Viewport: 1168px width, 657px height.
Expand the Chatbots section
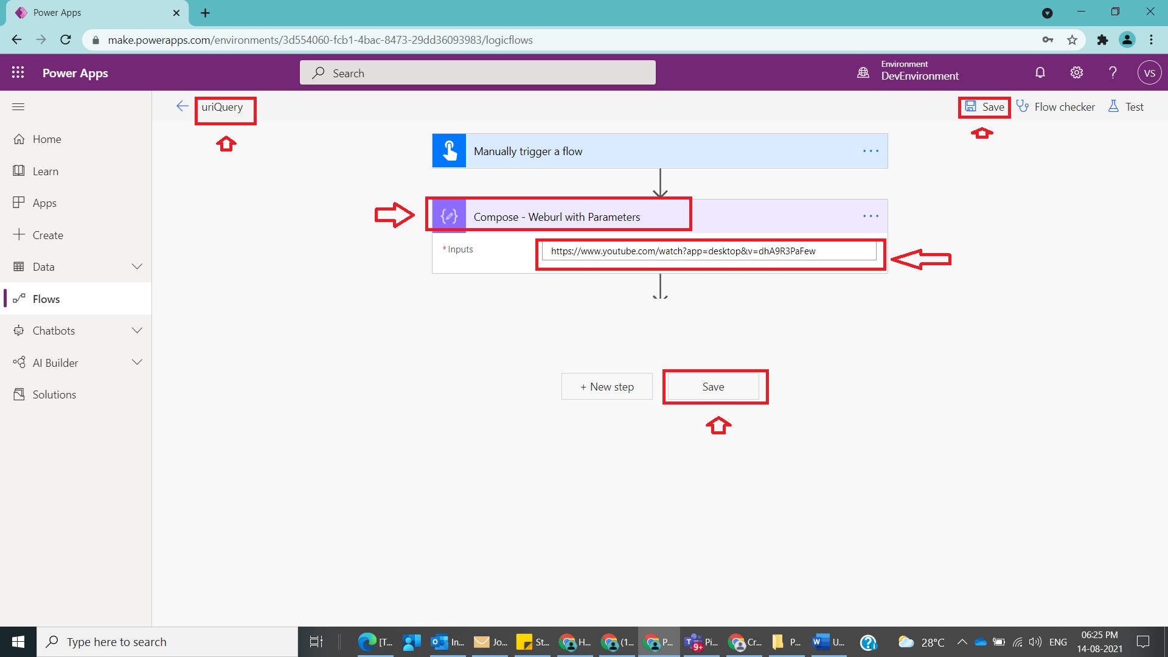(137, 330)
